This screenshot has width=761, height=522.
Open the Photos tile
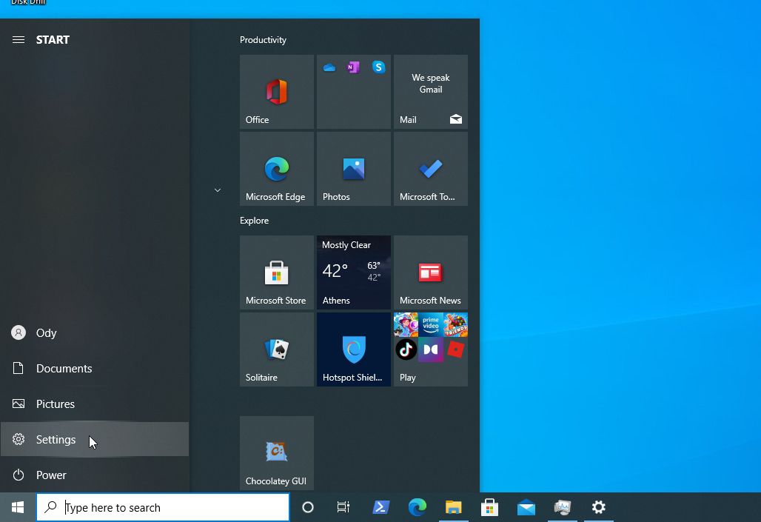[x=354, y=169]
